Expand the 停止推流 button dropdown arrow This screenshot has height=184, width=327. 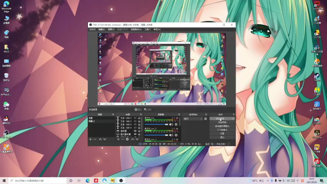click(233, 119)
